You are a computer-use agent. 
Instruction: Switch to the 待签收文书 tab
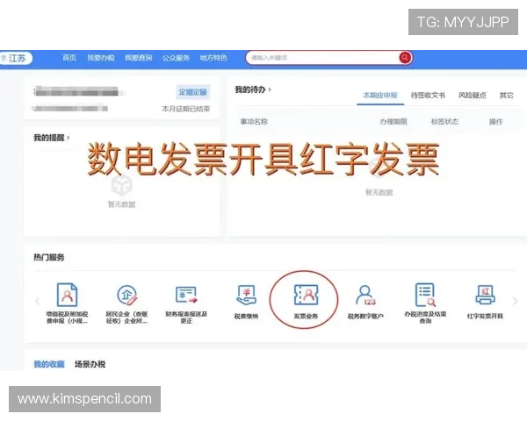pos(428,96)
